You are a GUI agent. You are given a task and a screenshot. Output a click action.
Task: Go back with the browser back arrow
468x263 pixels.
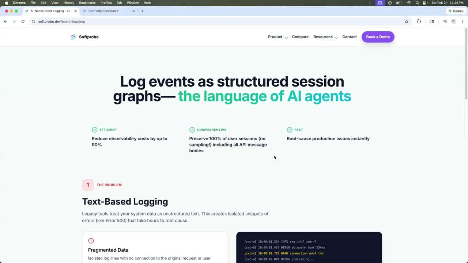coord(5,22)
